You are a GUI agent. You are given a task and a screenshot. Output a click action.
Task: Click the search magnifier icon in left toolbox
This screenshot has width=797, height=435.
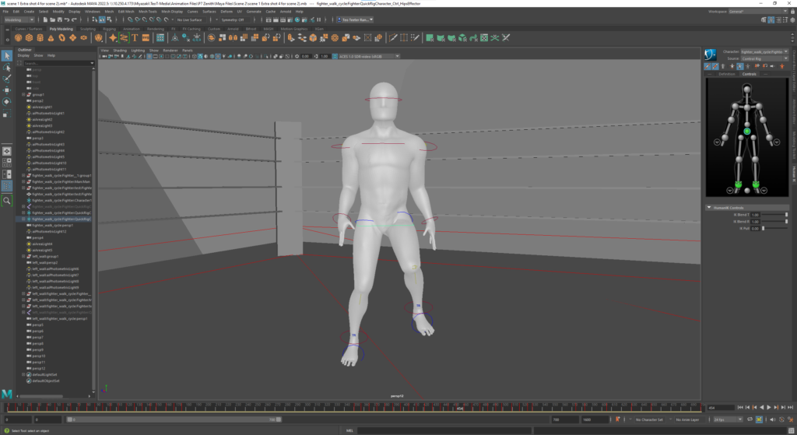(7, 200)
